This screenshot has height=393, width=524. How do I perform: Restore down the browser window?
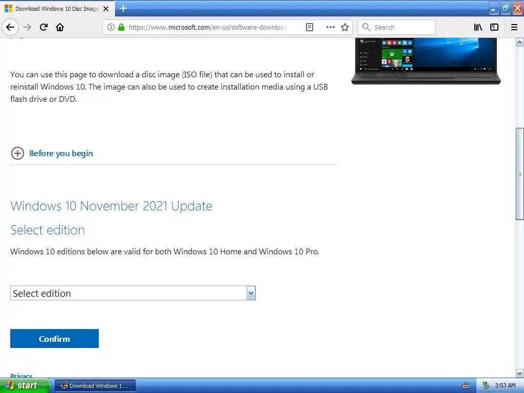pos(505,8)
